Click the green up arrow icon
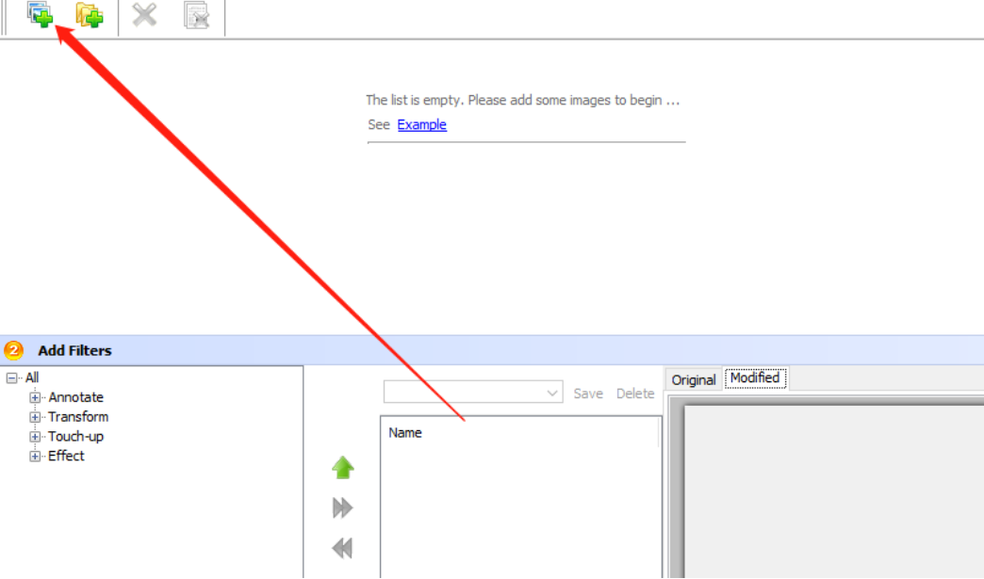 click(343, 468)
